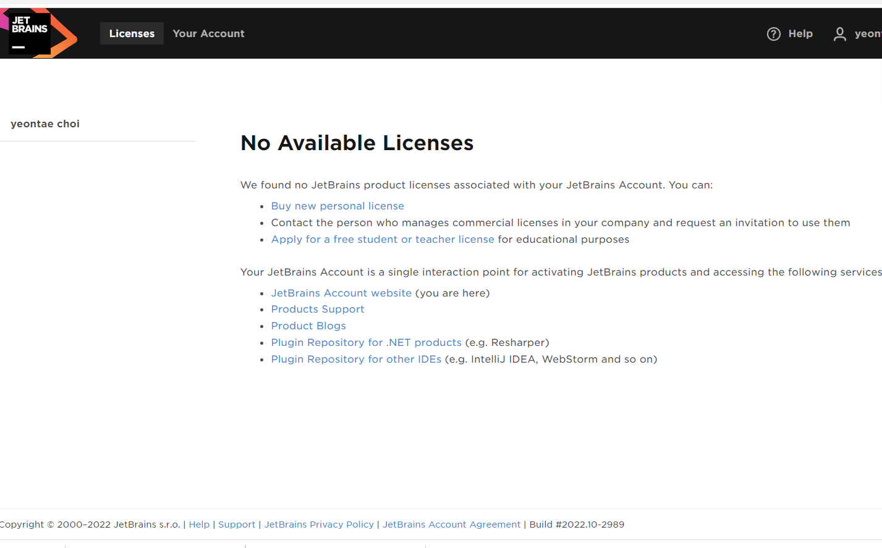This screenshot has width=882, height=548.
Task: Go to Products Support
Action: coord(318,309)
